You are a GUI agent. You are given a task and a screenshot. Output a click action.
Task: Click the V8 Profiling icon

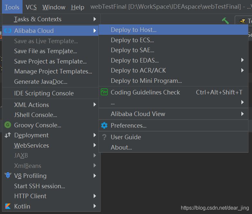click(x=8, y=175)
